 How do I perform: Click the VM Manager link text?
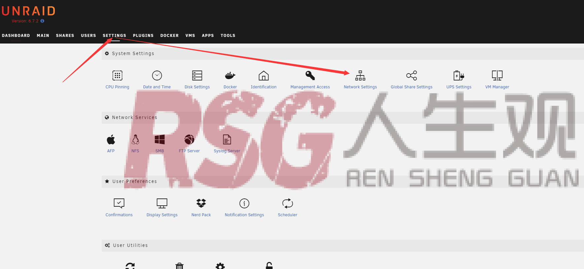(x=497, y=87)
